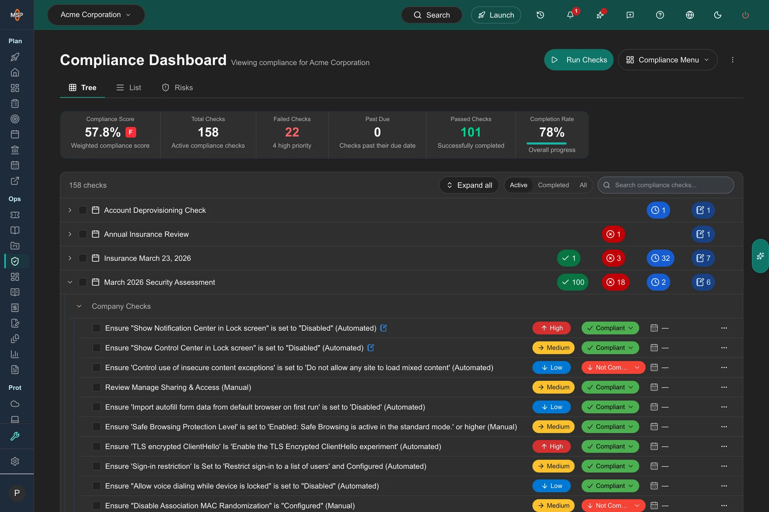Open the Compliance Menu dropdown

click(x=668, y=60)
